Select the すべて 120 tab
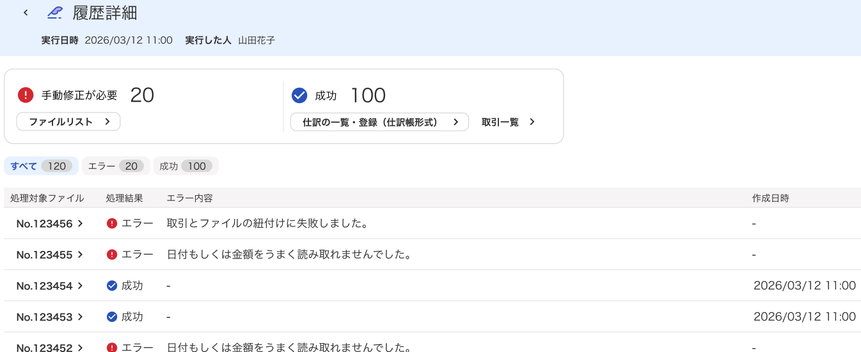The width and height of the screenshot is (861, 352). 41,166
